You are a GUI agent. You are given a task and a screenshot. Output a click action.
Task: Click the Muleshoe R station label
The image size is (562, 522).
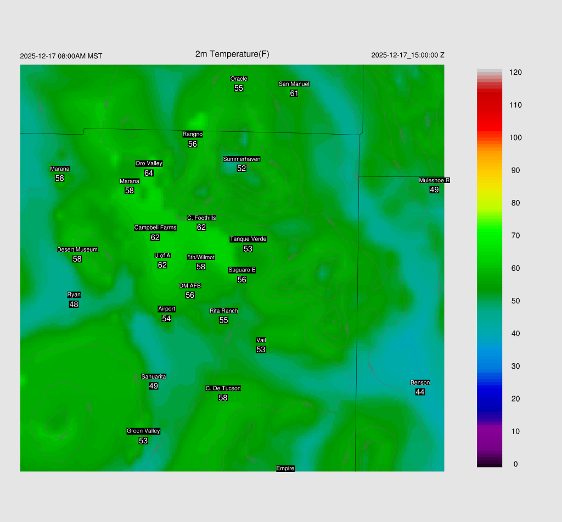coord(434,180)
